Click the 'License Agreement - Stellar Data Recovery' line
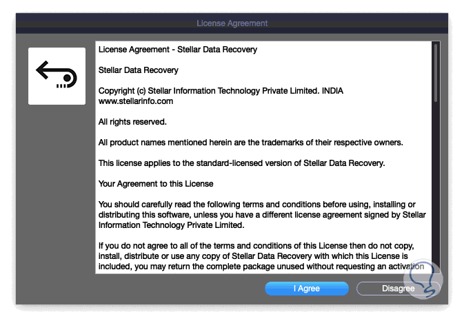Viewport: 464px width, 323px height. click(x=178, y=50)
